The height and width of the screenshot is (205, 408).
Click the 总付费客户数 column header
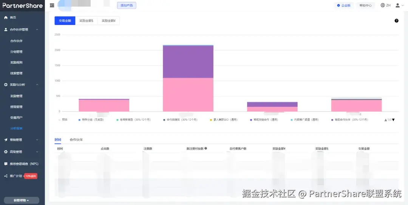coord(238,149)
